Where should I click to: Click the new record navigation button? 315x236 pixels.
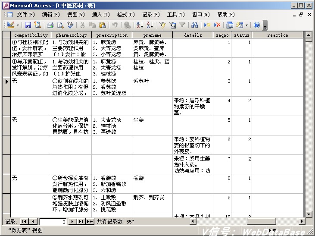coord(90,222)
